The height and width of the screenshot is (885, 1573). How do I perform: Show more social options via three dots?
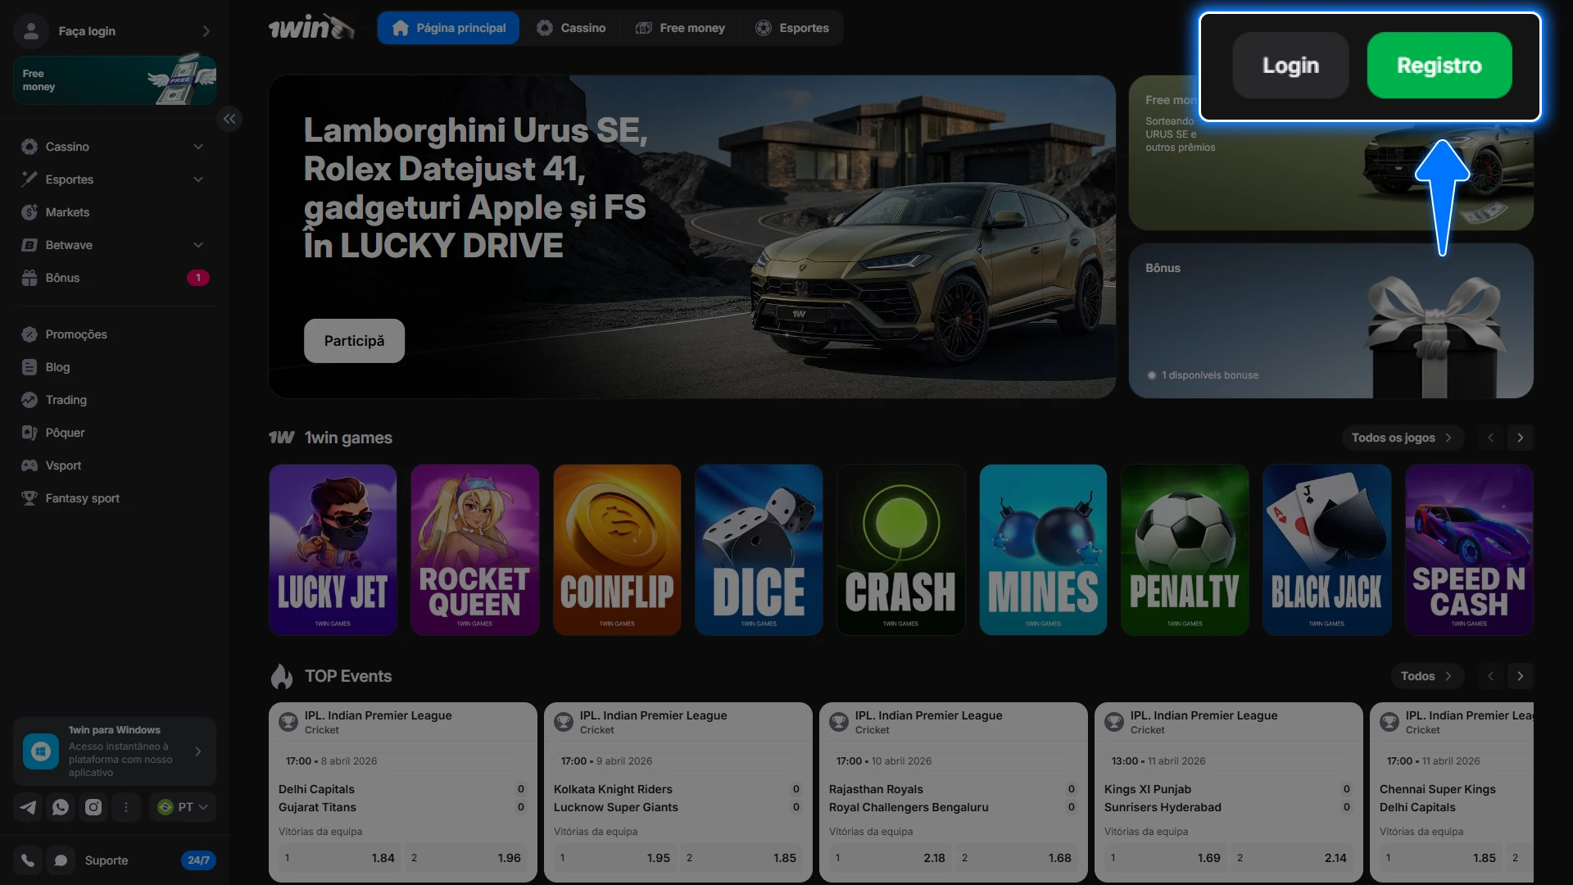(x=126, y=807)
